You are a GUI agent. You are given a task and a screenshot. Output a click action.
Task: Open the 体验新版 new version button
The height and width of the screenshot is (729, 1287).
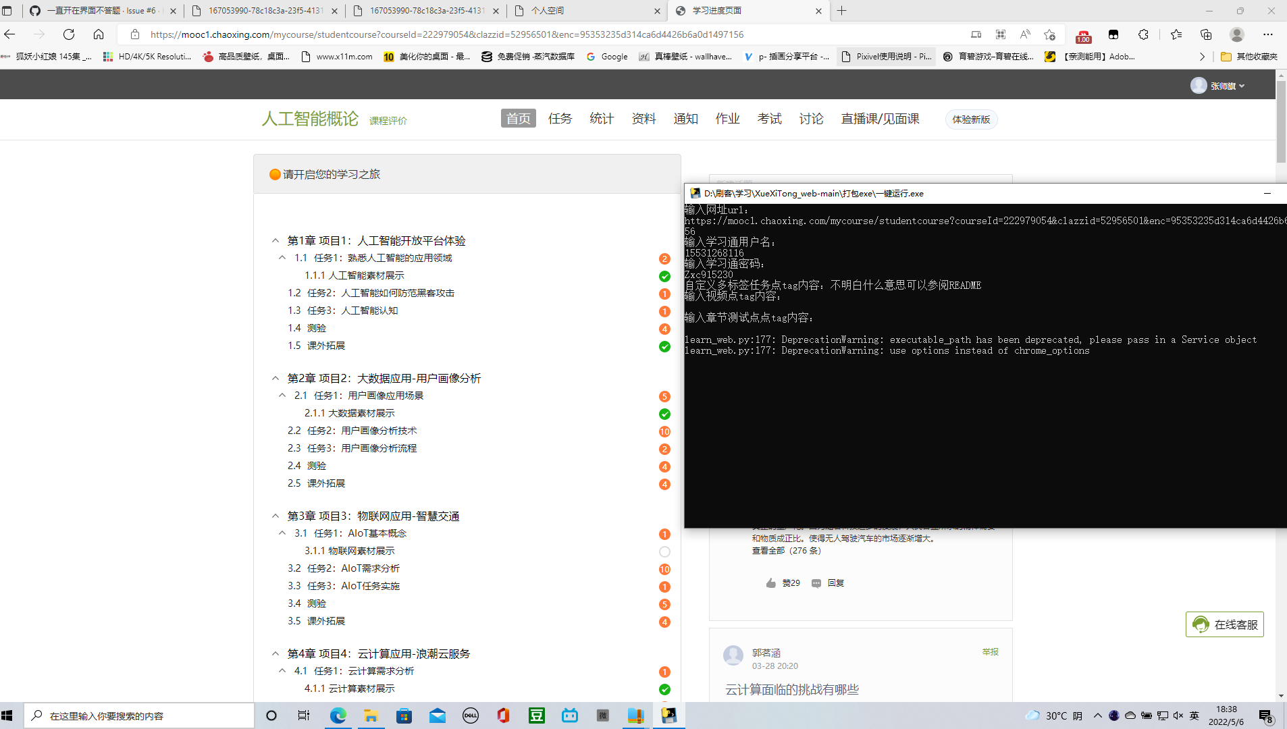[x=970, y=119]
